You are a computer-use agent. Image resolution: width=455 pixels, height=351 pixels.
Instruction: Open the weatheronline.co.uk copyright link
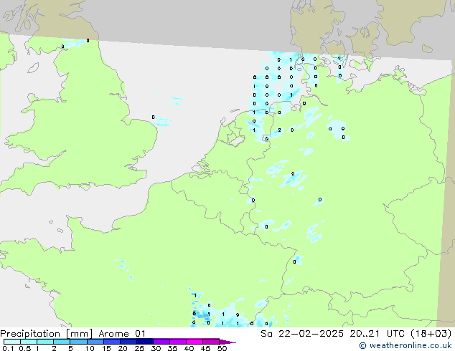(405, 345)
